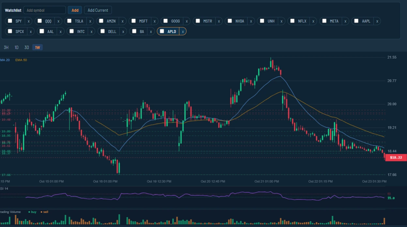Remove META using its x button
This screenshot has height=227, width=407.
click(345, 21)
